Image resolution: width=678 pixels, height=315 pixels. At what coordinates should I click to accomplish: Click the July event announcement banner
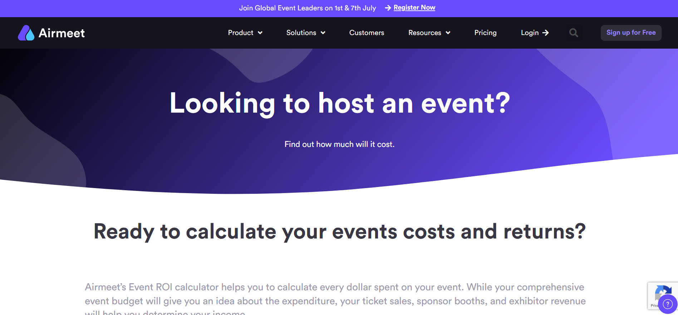click(x=308, y=8)
